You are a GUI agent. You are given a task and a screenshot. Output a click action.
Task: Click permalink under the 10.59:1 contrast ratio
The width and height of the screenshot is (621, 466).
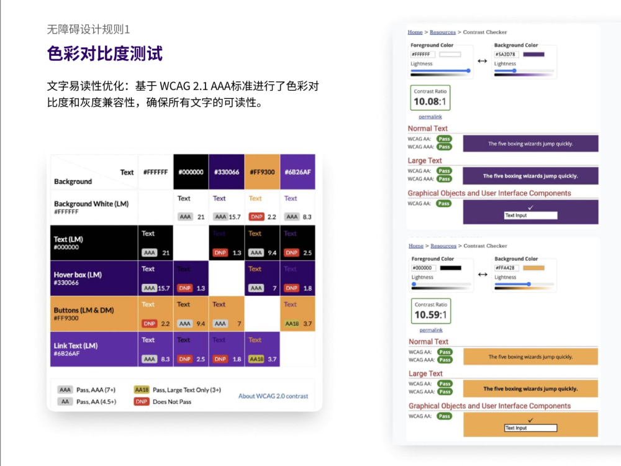pos(431,330)
